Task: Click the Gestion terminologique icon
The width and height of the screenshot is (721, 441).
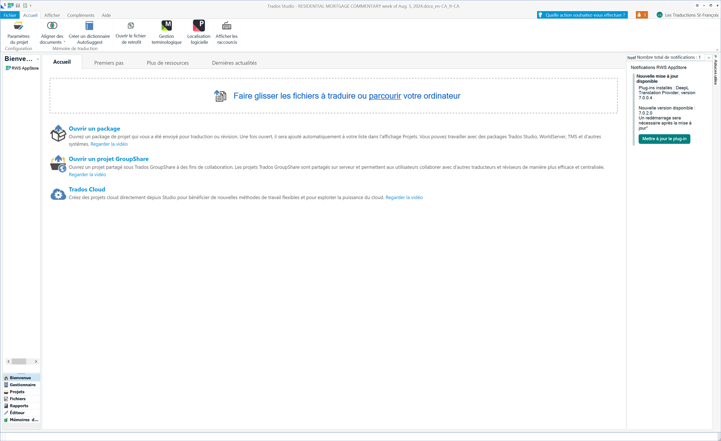Action: click(x=166, y=26)
